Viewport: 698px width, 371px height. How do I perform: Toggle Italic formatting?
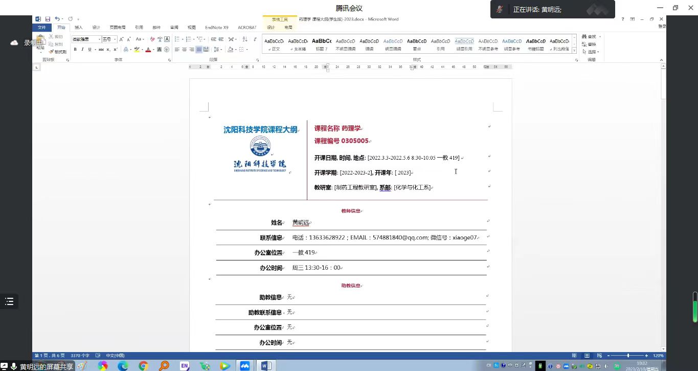(82, 50)
